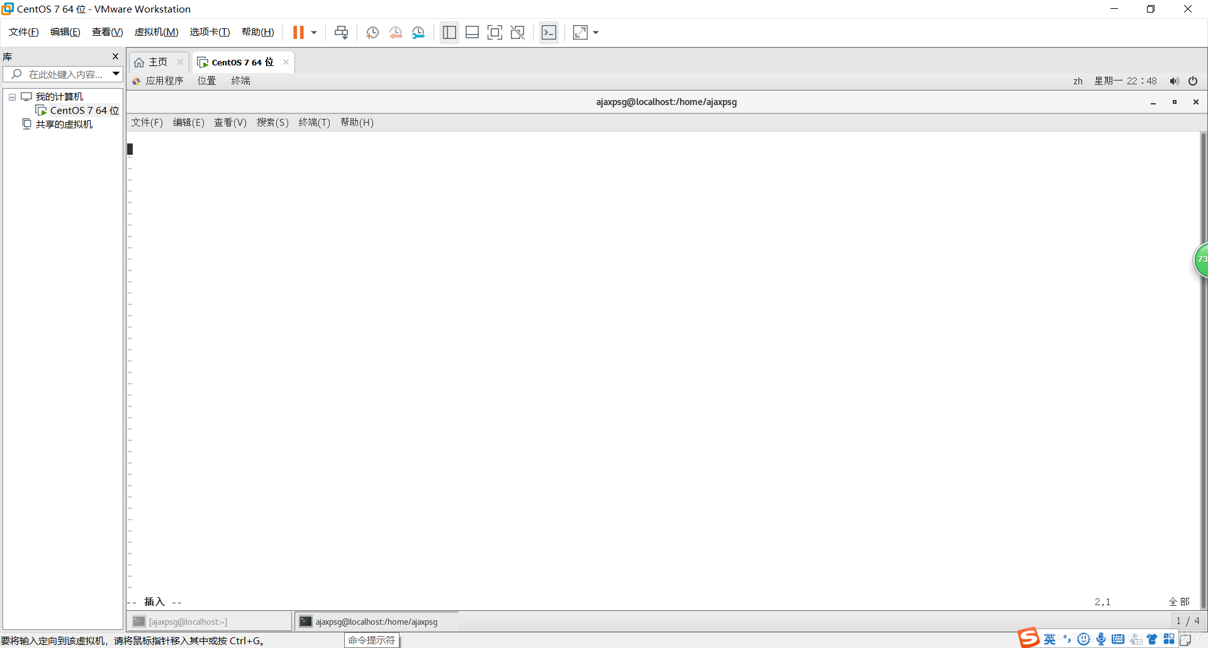The height and width of the screenshot is (648, 1208).
Task: Click the GNOME volume icon
Action: 1174,81
